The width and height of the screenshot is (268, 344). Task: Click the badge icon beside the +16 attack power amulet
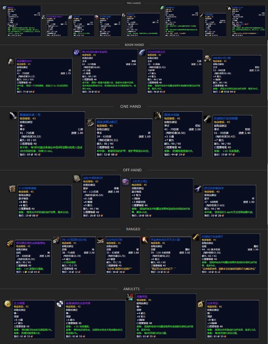[x=60, y=304]
